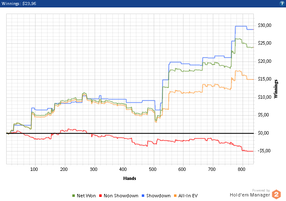This screenshot has width=286, height=201.
Task: Click the 300 hands x-axis label
Action: point(93,169)
